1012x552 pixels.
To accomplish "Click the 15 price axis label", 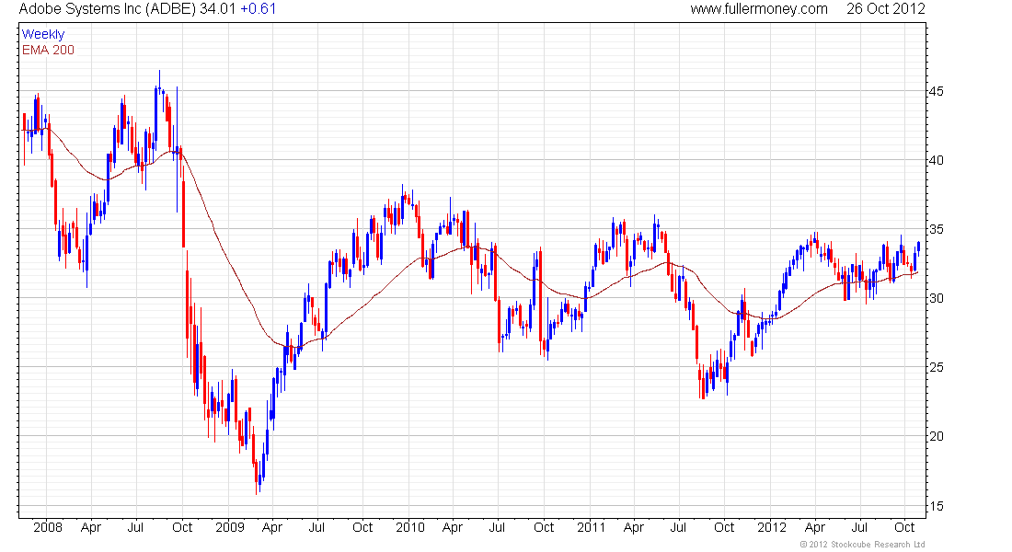I will click(936, 506).
